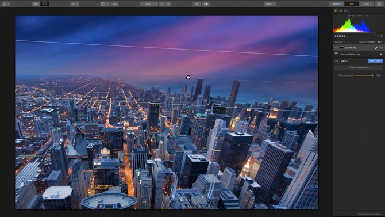Switch to the Library tab
The image size is (385, 217).
[337, 3]
